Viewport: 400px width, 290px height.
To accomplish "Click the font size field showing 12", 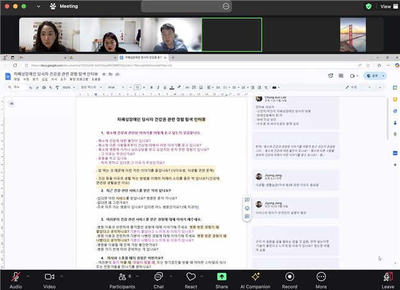I will tap(137, 87).
